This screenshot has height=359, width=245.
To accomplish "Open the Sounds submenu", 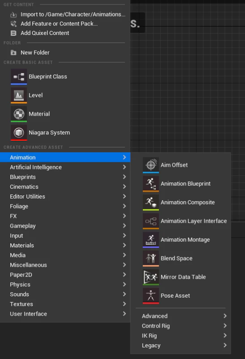I will [65, 294].
